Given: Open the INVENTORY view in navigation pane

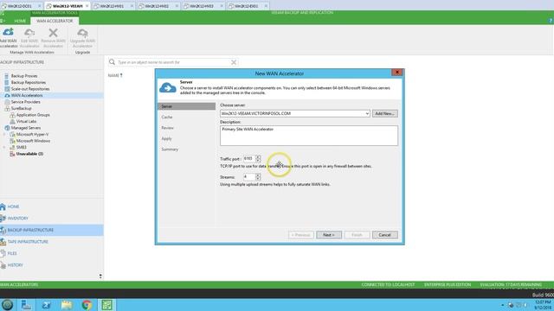Looking at the screenshot, I should (x=52, y=219).
